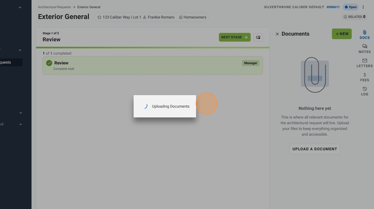Image resolution: width=374 pixels, height=209 pixels.
Task: Click the Frankie Romero owner name
Action: click(158, 17)
